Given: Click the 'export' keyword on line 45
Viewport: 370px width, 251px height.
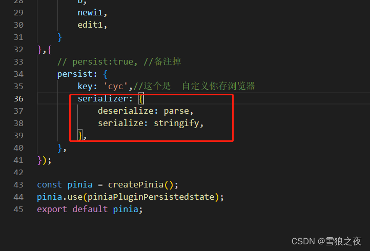Looking at the screenshot, I should click(x=52, y=209).
